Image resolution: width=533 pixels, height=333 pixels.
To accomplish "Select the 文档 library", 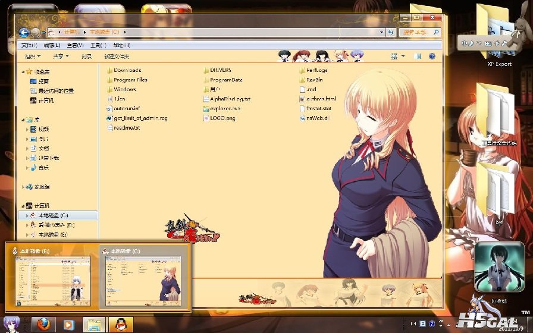I will click(x=40, y=148).
